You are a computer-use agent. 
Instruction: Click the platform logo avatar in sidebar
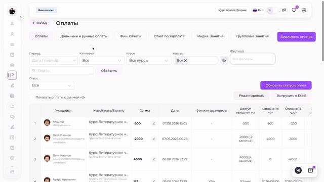click(12, 11)
